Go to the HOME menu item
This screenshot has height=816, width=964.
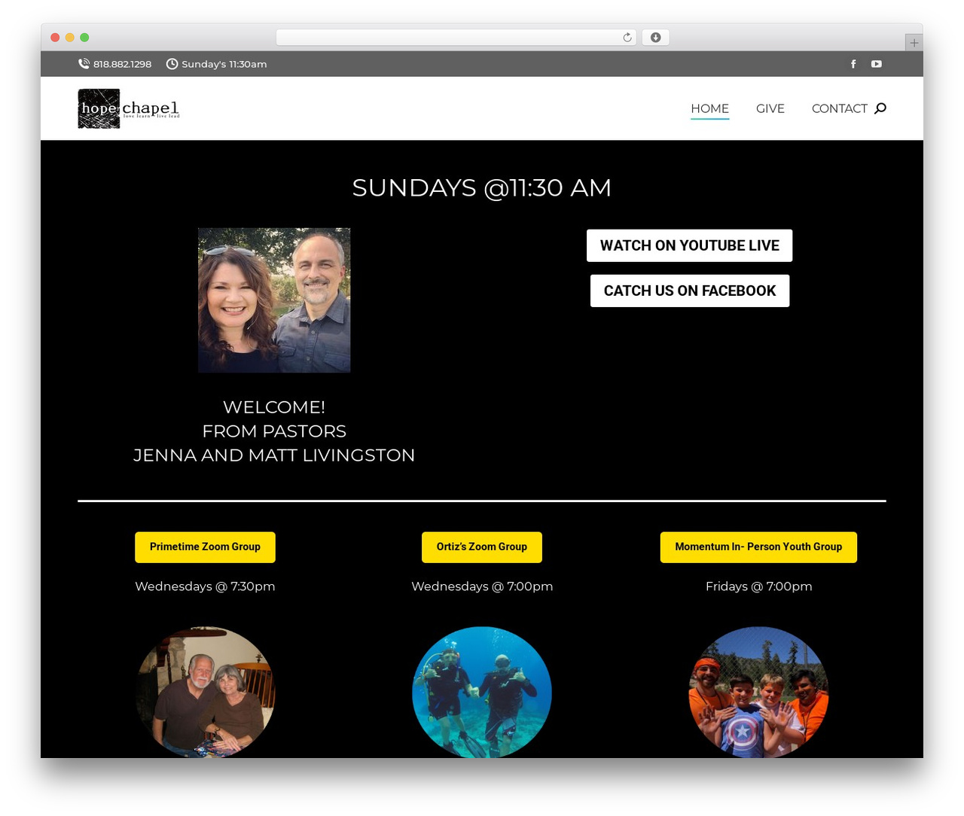coord(709,108)
